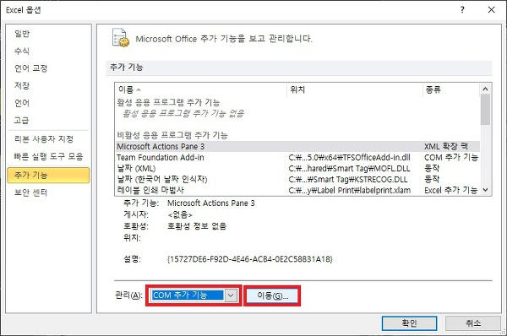The height and width of the screenshot is (336, 507).
Task: Select Microsoft Actions Pane 3 add-in row
Action: (x=297, y=146)
